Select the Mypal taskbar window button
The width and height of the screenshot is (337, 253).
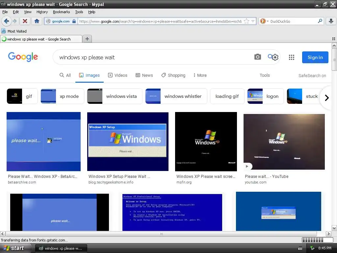(x=61, y=248)
